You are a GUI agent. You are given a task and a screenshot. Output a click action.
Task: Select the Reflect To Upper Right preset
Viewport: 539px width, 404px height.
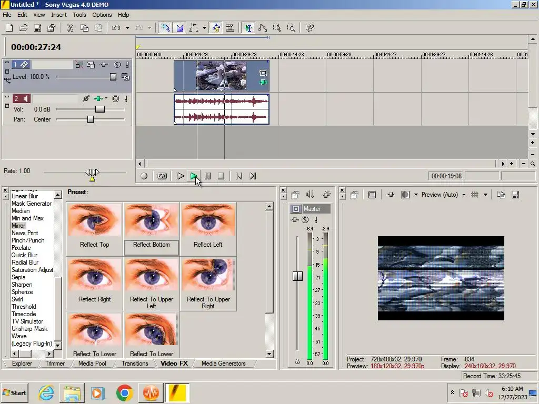208,284
